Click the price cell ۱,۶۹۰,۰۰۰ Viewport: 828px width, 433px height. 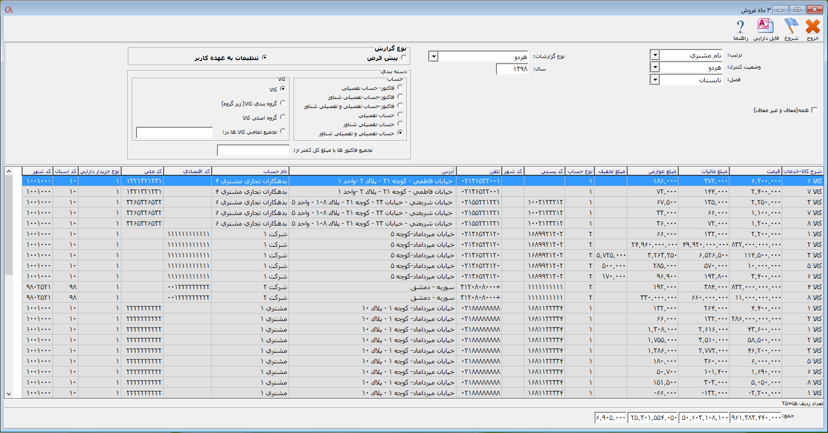coord(755,371)
